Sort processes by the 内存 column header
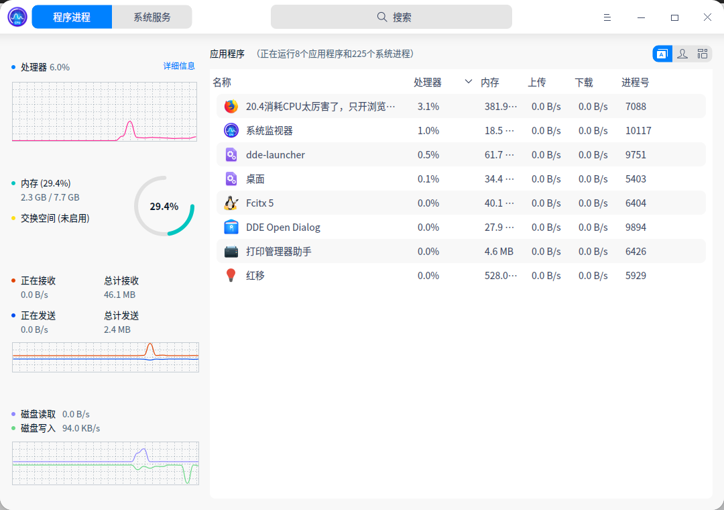724x510 pixels. 490,82
